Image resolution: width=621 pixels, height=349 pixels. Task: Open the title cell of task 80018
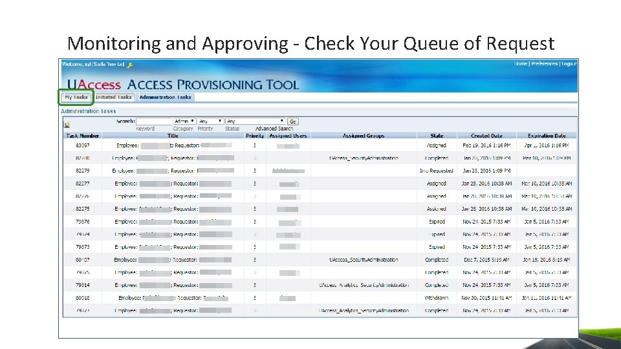[x=173, y=298]
